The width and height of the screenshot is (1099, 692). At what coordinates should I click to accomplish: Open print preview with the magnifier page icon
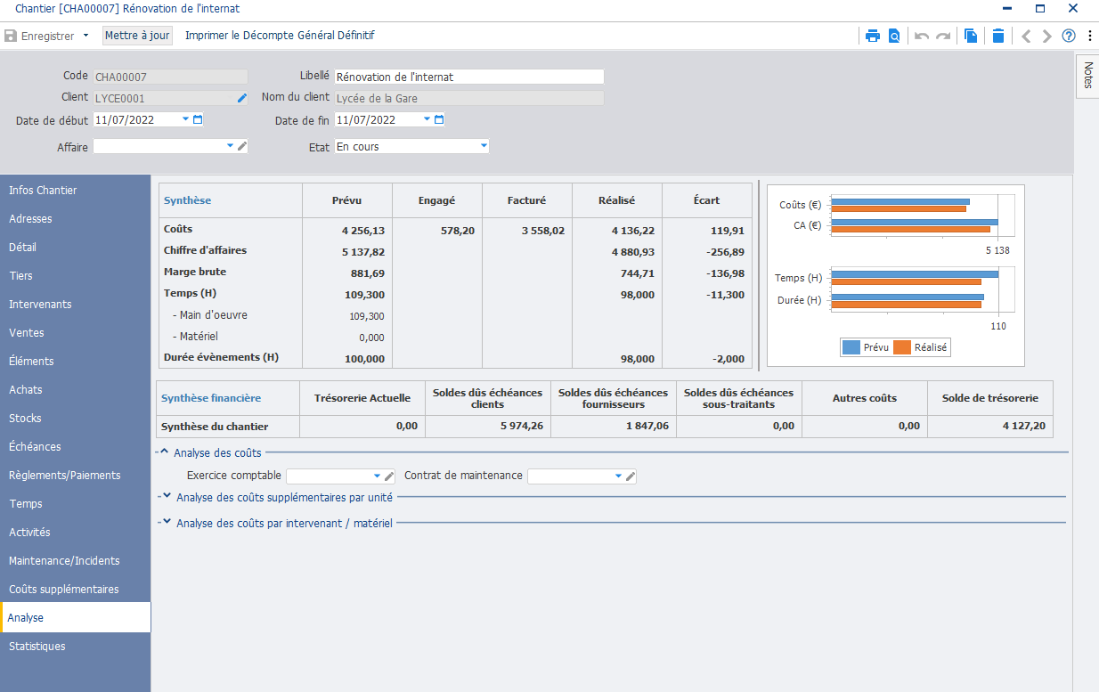(894, 37)
